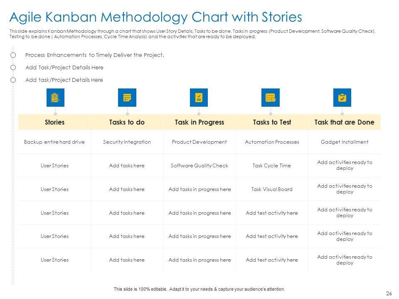Select the Tasks to Test header
Screen dimensions: 399x299
pos(272,122)
